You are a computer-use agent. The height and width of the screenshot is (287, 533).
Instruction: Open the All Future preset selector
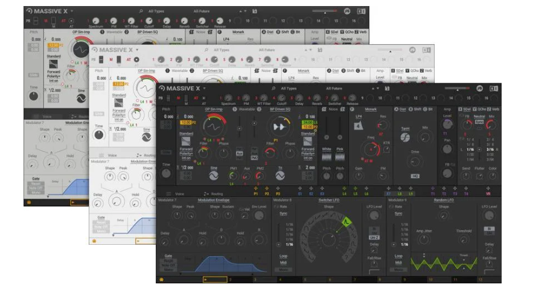[x=334, y=89]
